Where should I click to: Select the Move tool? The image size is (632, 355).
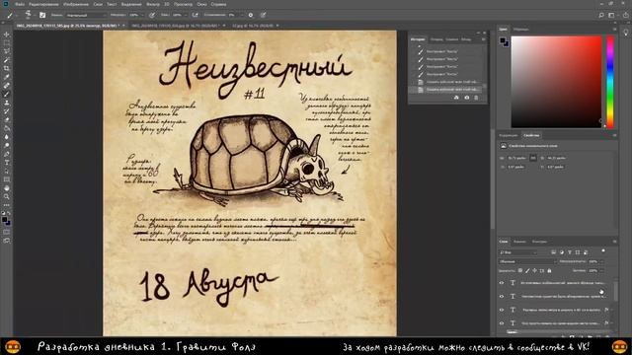click(7, 35)
